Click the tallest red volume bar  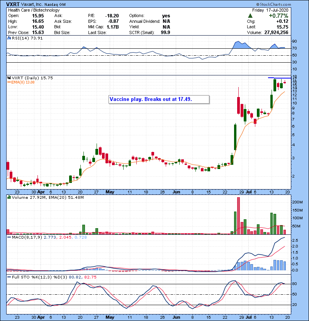click(238, 216)
